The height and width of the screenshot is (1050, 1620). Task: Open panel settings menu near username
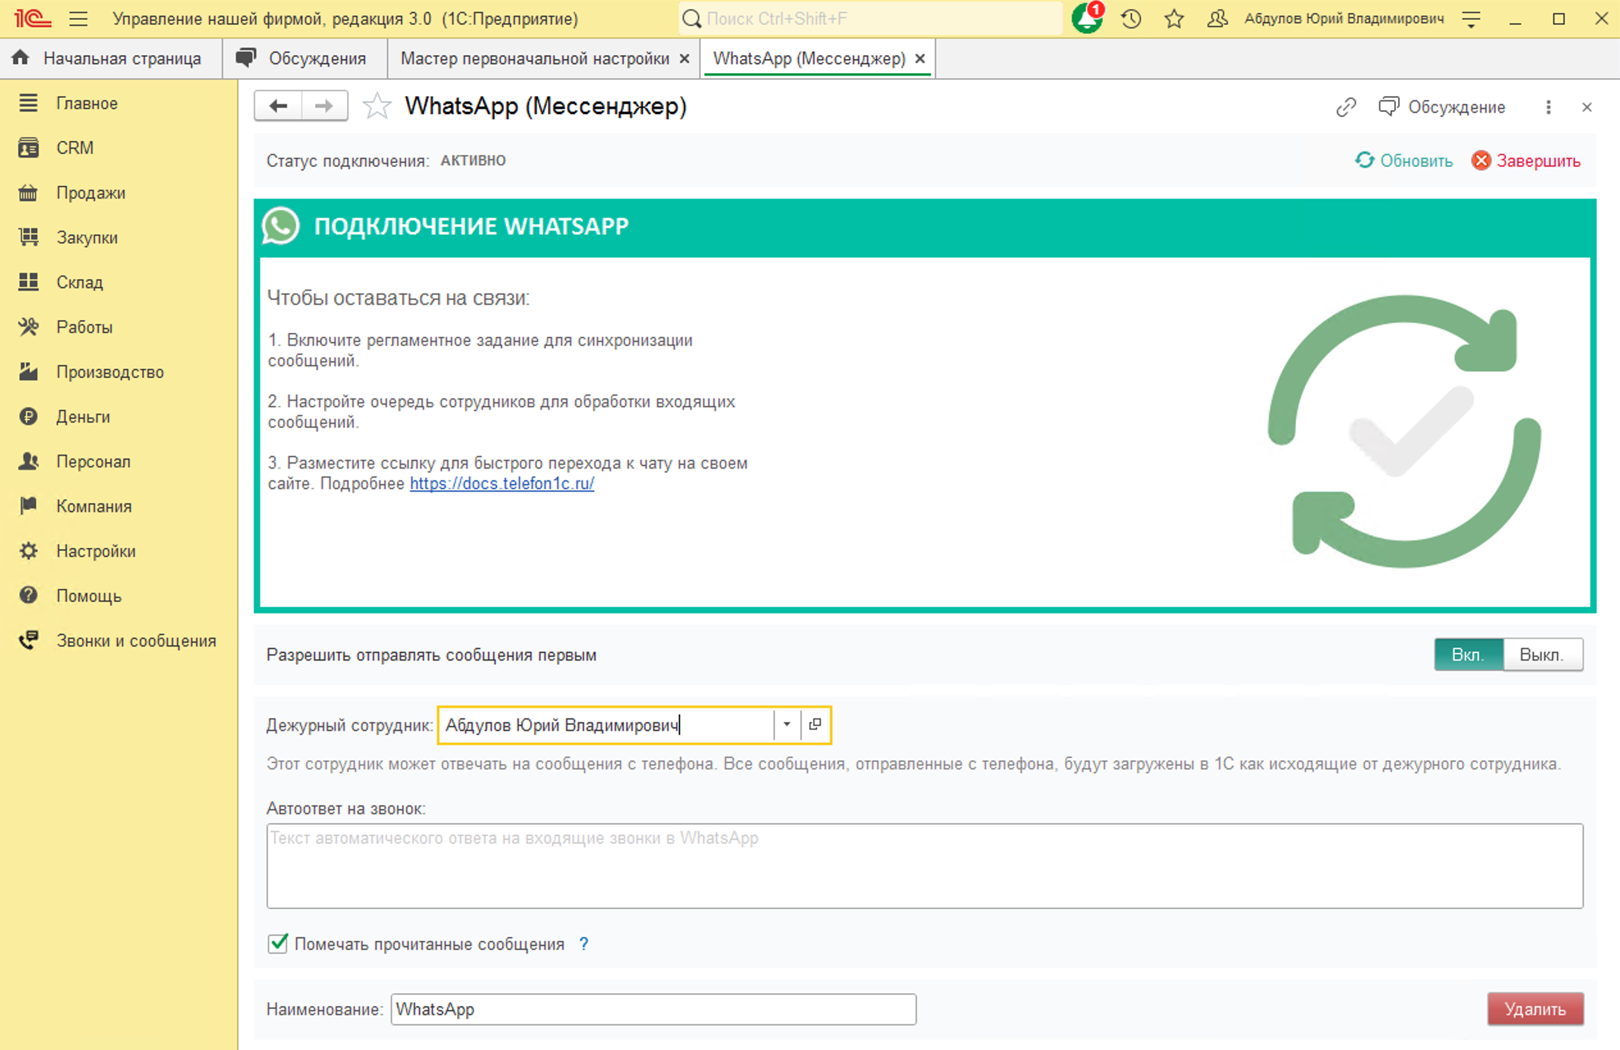coord(1471,19)
